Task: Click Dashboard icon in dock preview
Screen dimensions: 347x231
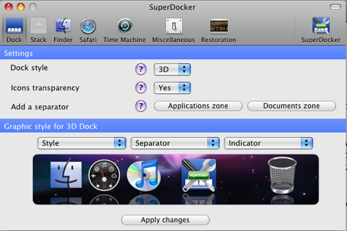Action: click(x=104, y=175)
